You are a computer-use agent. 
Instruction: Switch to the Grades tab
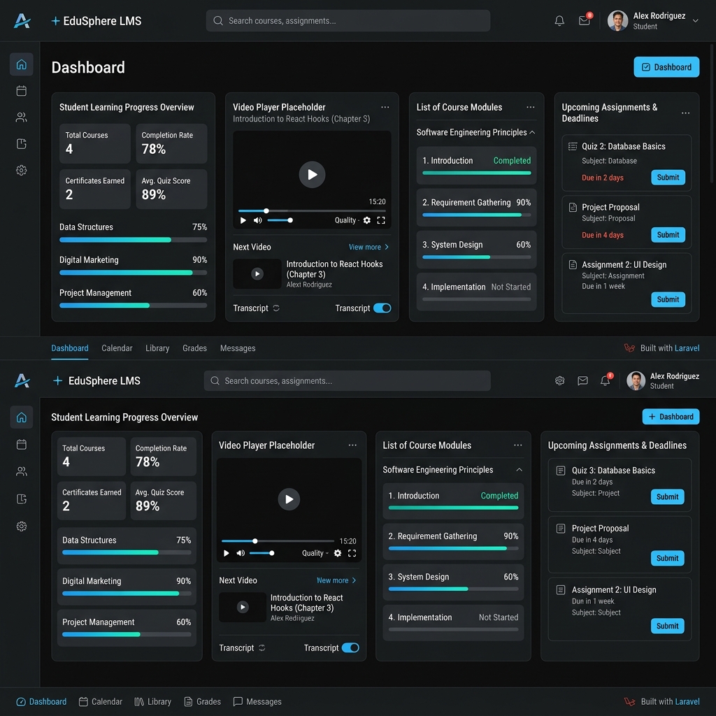click(194, 348)
